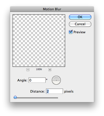Focus the Distance pixels input field
Screen dimensions: 104x116
point(55,91)
